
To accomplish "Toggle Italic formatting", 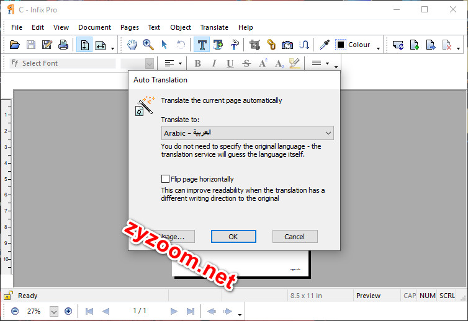I will [x=214, y=63].
